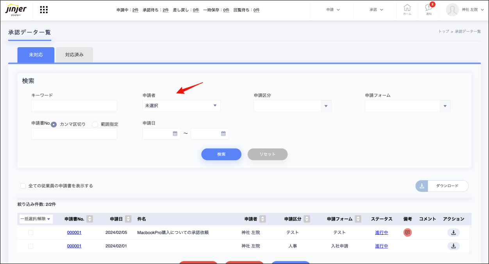Focus the キーワード input field

74,106
